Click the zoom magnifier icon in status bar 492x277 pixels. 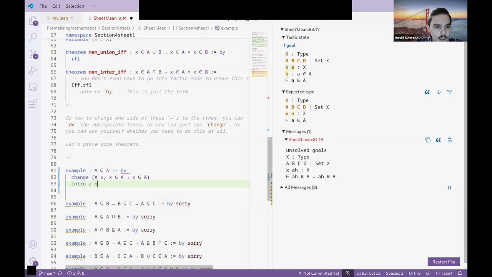click(347, 273)
